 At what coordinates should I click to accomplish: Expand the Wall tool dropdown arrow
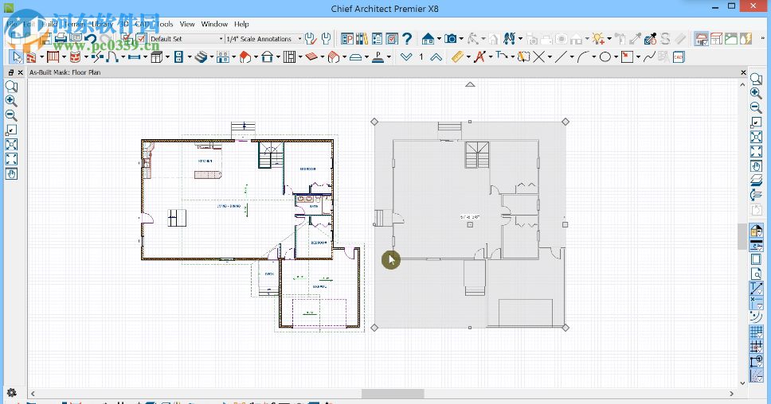coord(41,57)
